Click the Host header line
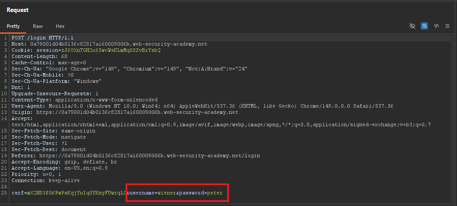457x206 pixels. click(109, 44)
